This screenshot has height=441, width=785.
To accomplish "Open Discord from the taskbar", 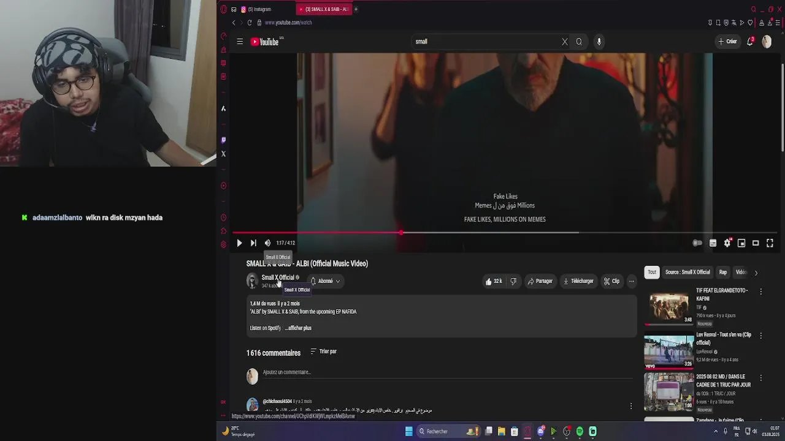I will point(540,431).
